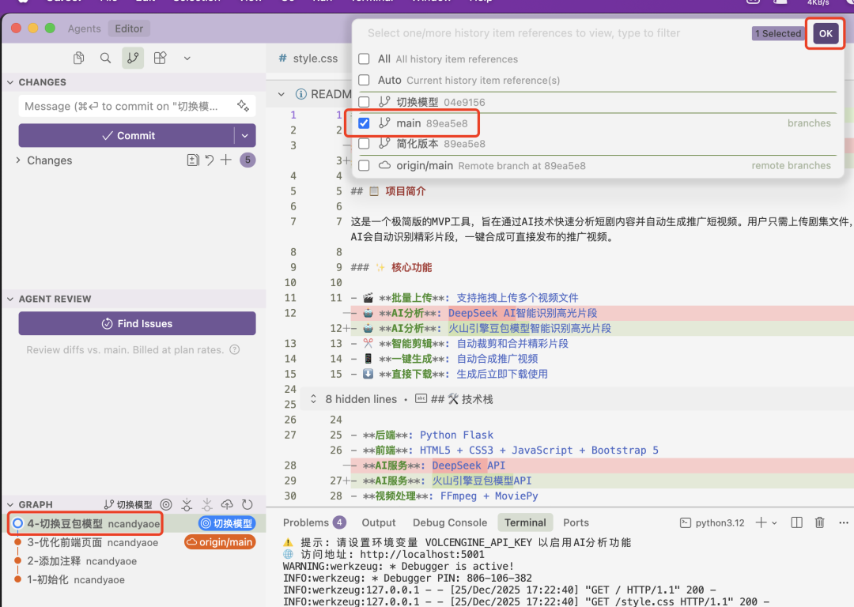The height and width of the screenshot is (607, 854).
Task: Click the Find Issues button
Action: (x=137, y=323)
